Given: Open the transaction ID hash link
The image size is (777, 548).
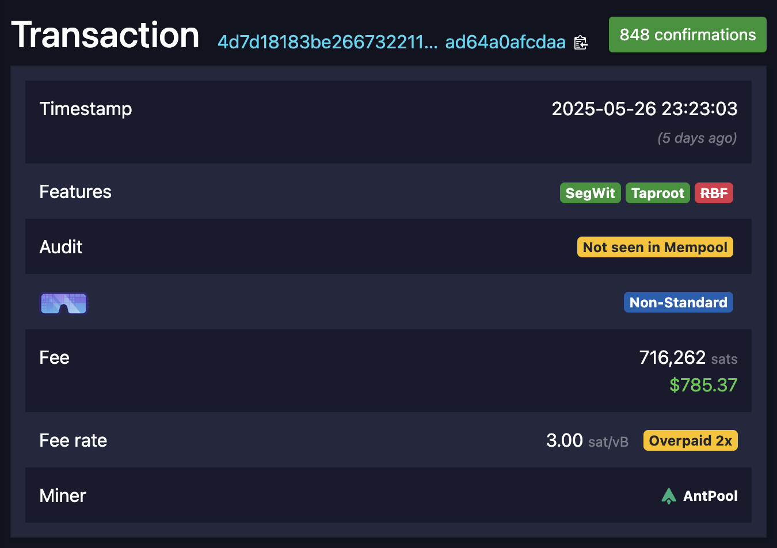Looking at the screenshot, I should pos(391,42).
